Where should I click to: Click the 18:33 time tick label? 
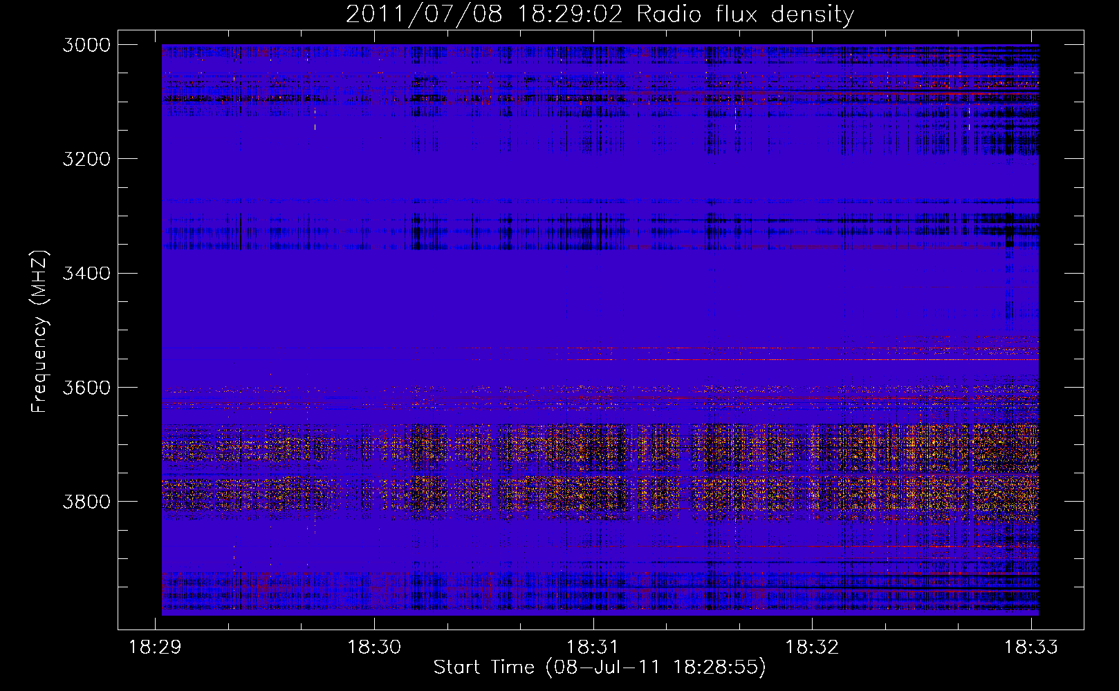coord(1031,647)
